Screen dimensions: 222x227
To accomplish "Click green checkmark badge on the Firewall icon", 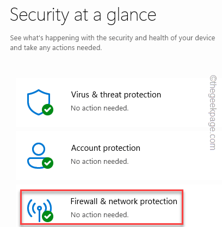I will (x=47, y=216).
